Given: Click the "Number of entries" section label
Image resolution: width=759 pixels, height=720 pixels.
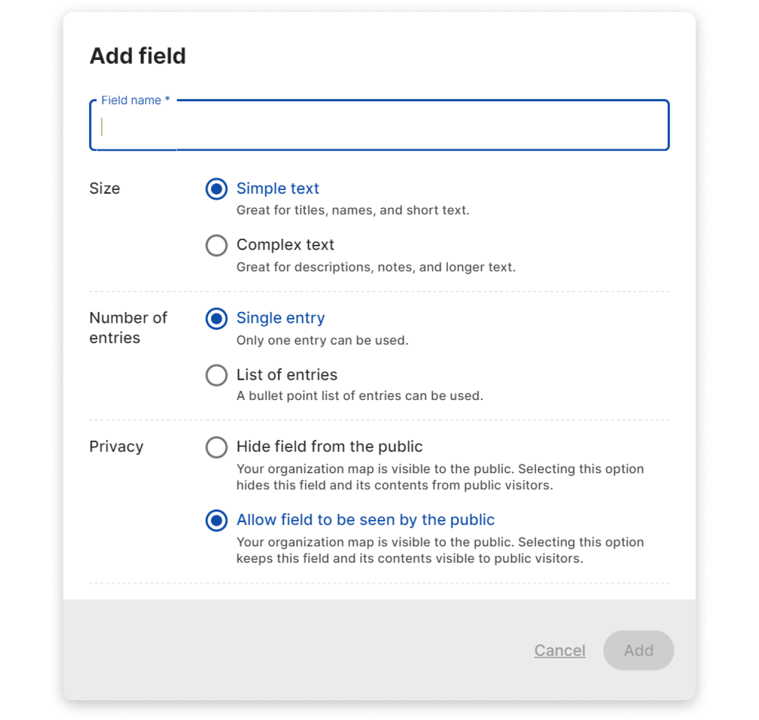Looking at the screenshot, I should (x=128, y=327).
